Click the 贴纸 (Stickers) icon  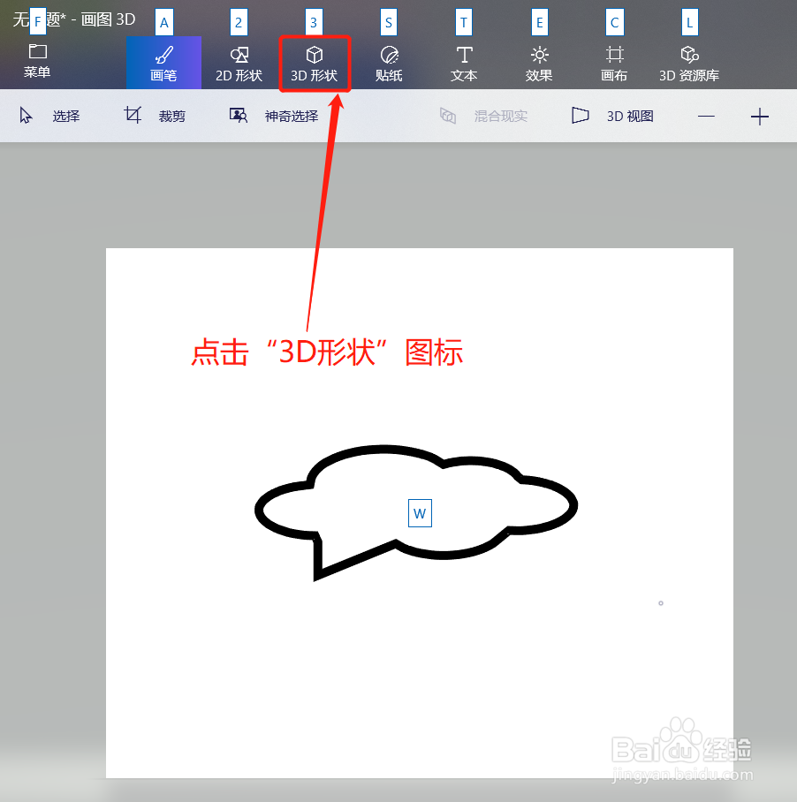388,62
